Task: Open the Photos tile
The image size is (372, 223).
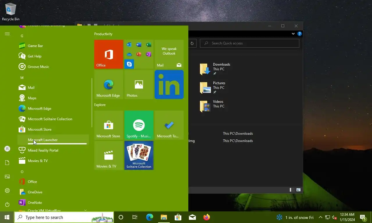Action: [139, 84]
